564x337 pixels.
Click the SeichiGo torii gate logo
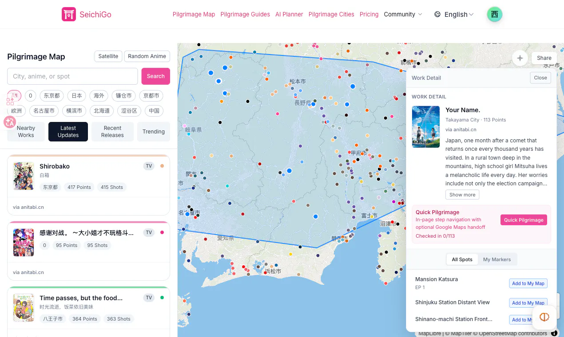tap(69, 14)
